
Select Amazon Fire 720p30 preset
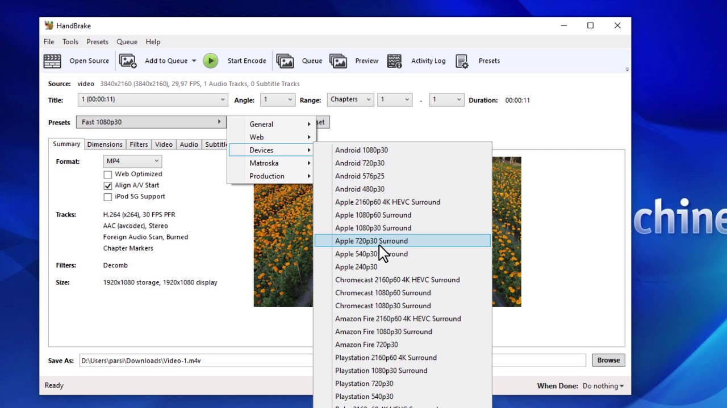pyautogui.click(x=402, y=345)
